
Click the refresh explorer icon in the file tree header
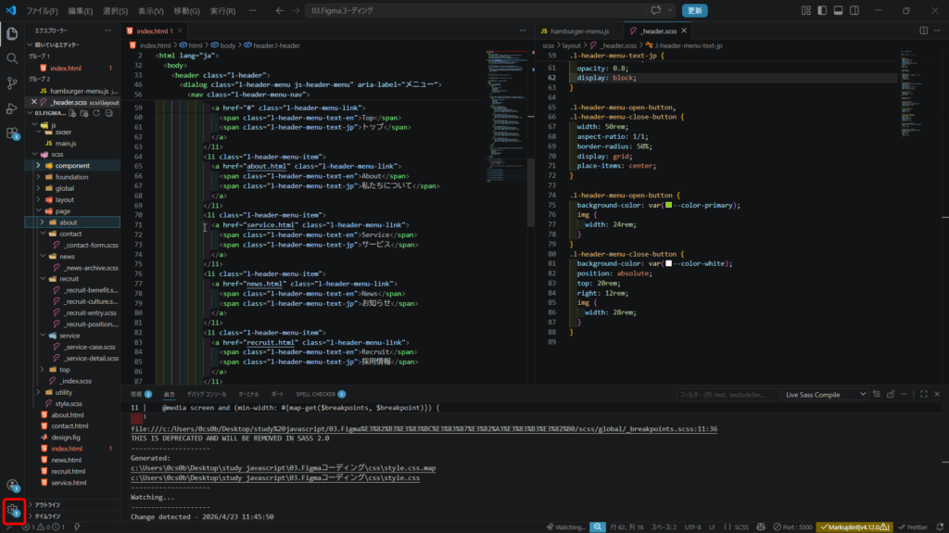[x=96, y=112]
